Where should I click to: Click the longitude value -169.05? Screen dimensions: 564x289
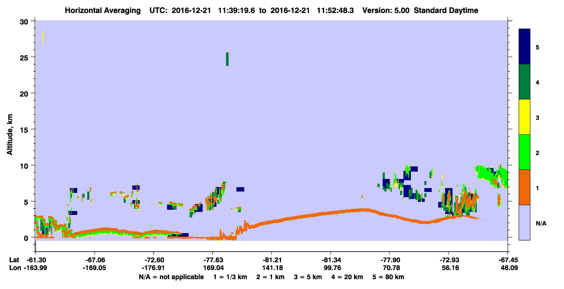click(x=95, y=268)
